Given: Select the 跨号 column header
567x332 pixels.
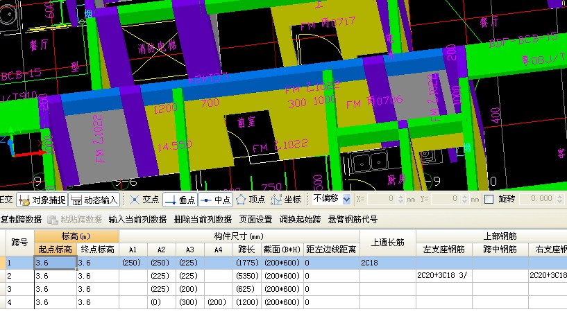Looking at the screenshot, I should click(x=19, y=243).
